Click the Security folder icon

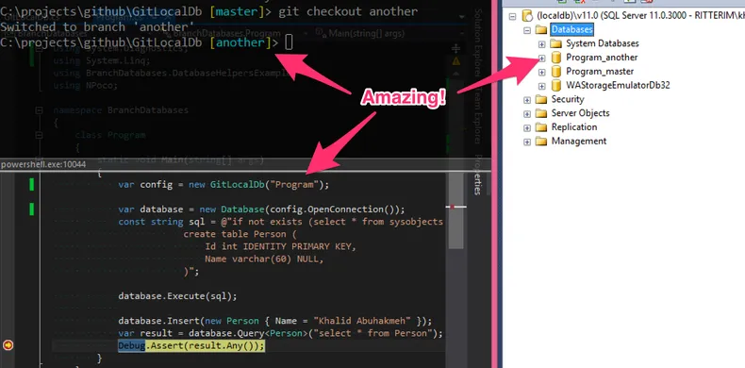pyautogui.click(x=541, y=99)
